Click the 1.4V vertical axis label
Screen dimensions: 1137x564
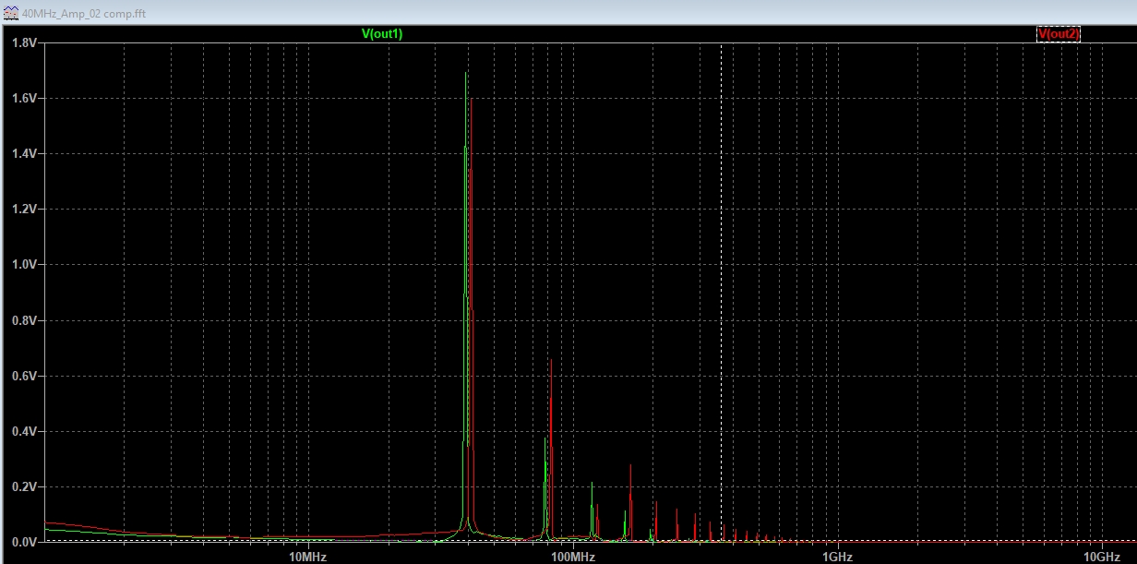pos(23,153)
